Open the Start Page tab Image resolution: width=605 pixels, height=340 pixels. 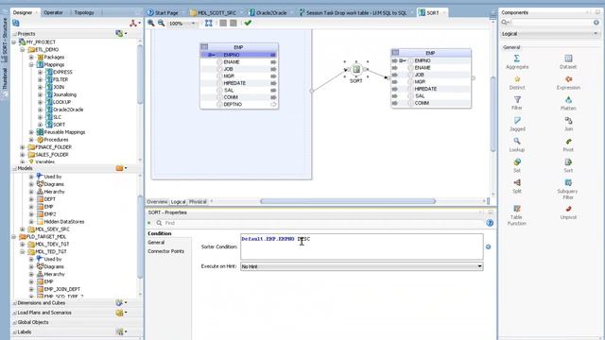coord(163,12)
